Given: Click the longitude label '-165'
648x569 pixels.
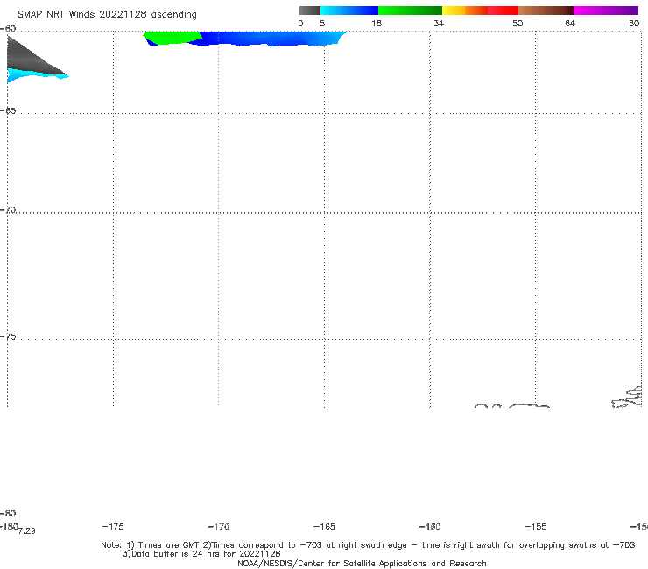Looking at the screenshot, I should 324,526.
